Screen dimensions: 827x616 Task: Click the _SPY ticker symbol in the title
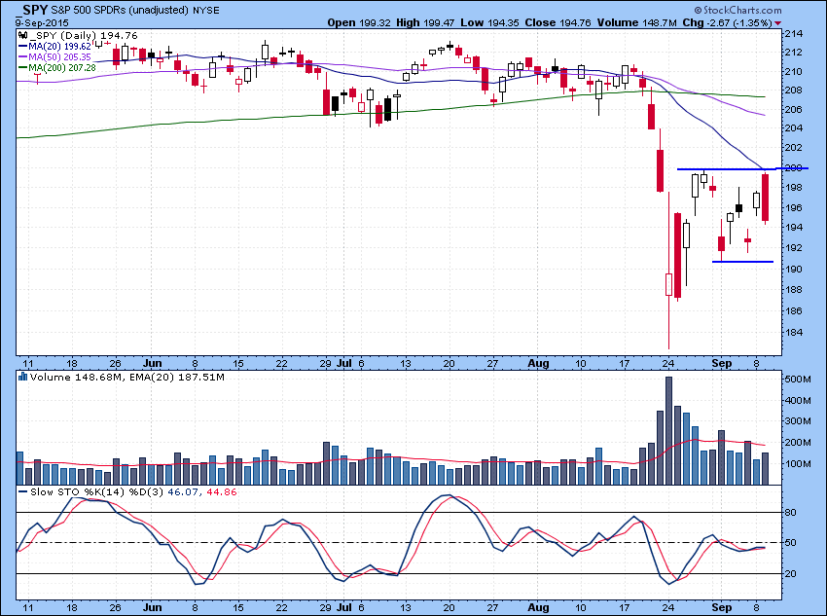(32, 10)
